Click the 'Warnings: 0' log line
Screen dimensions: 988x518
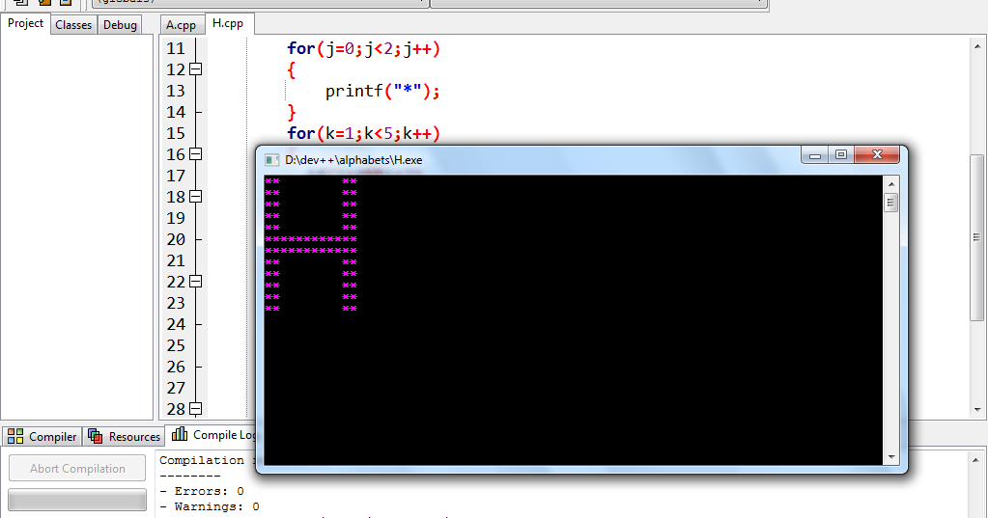point(210,506)
